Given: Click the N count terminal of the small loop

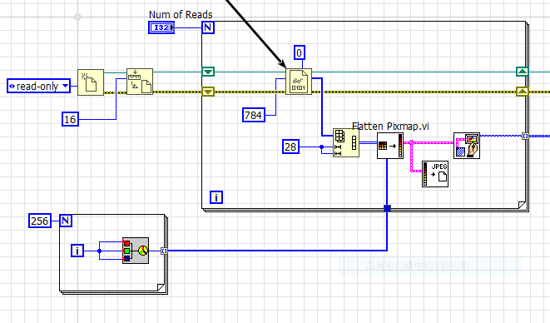Looking at the screenshot, I should point(66,221).
